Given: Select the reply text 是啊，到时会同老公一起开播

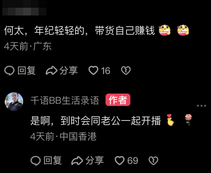Looking at the screenshot, I should tap(96, 121).
